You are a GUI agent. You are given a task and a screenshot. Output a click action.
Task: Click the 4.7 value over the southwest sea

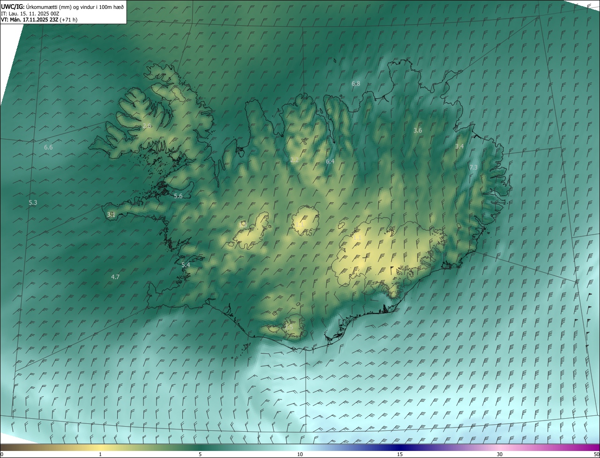(x=115, y=277)
